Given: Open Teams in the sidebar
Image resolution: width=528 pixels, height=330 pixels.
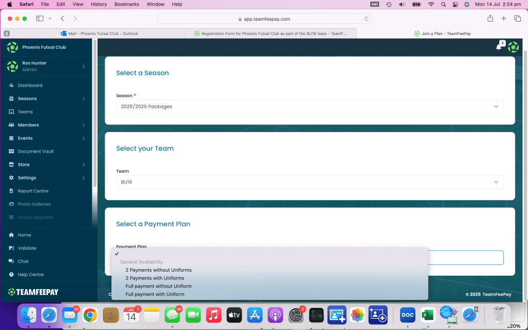Looking at the screenshot, I should click(25, 111).
